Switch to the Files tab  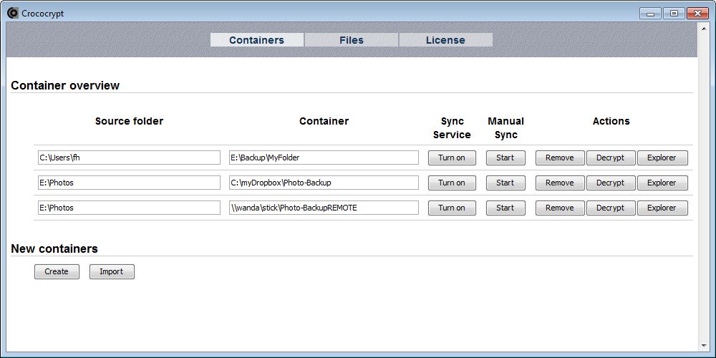point(351,40)
